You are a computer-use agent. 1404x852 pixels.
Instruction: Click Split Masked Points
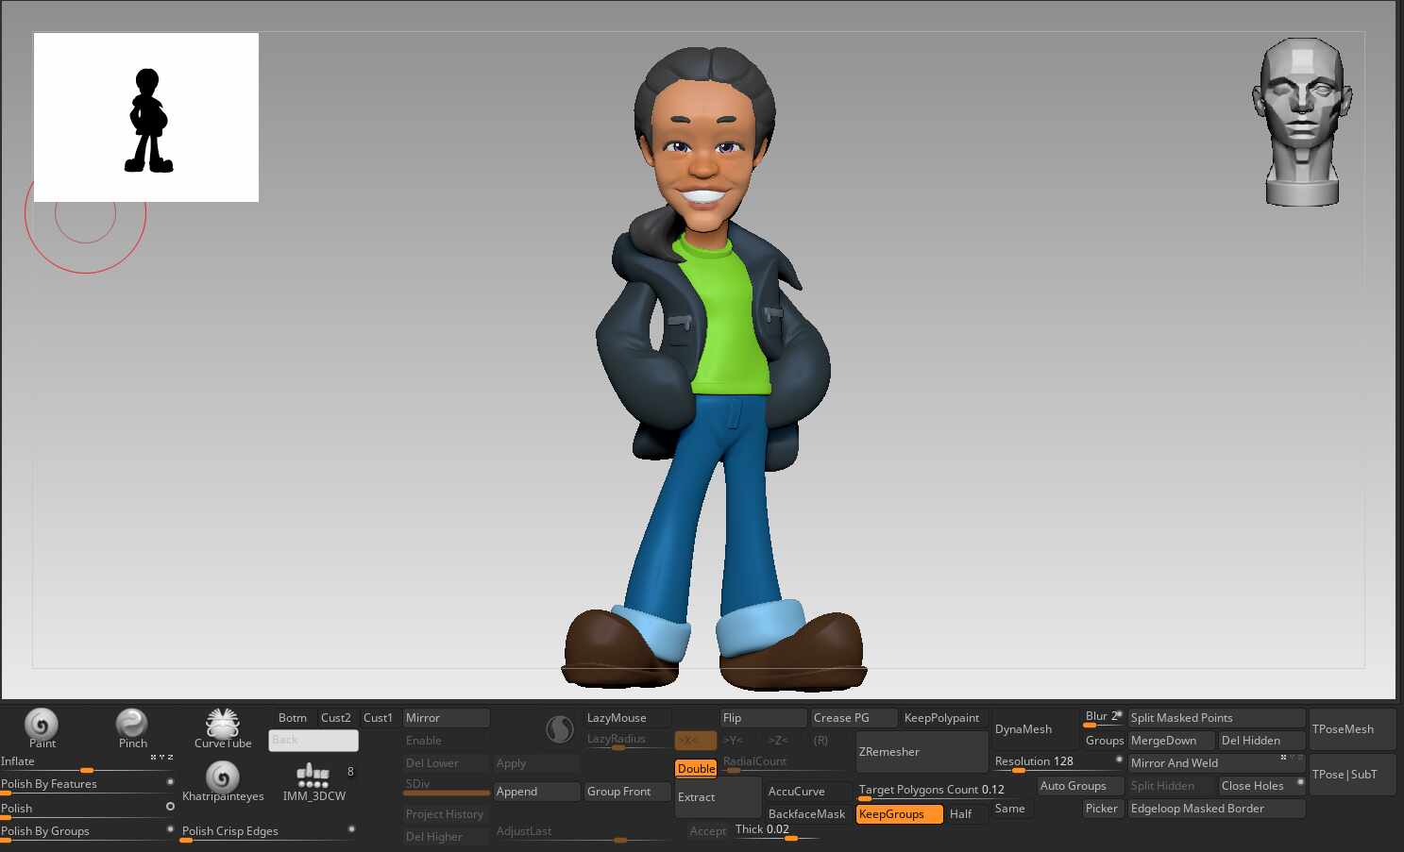pyautogui.click(x=1216, y=718)
